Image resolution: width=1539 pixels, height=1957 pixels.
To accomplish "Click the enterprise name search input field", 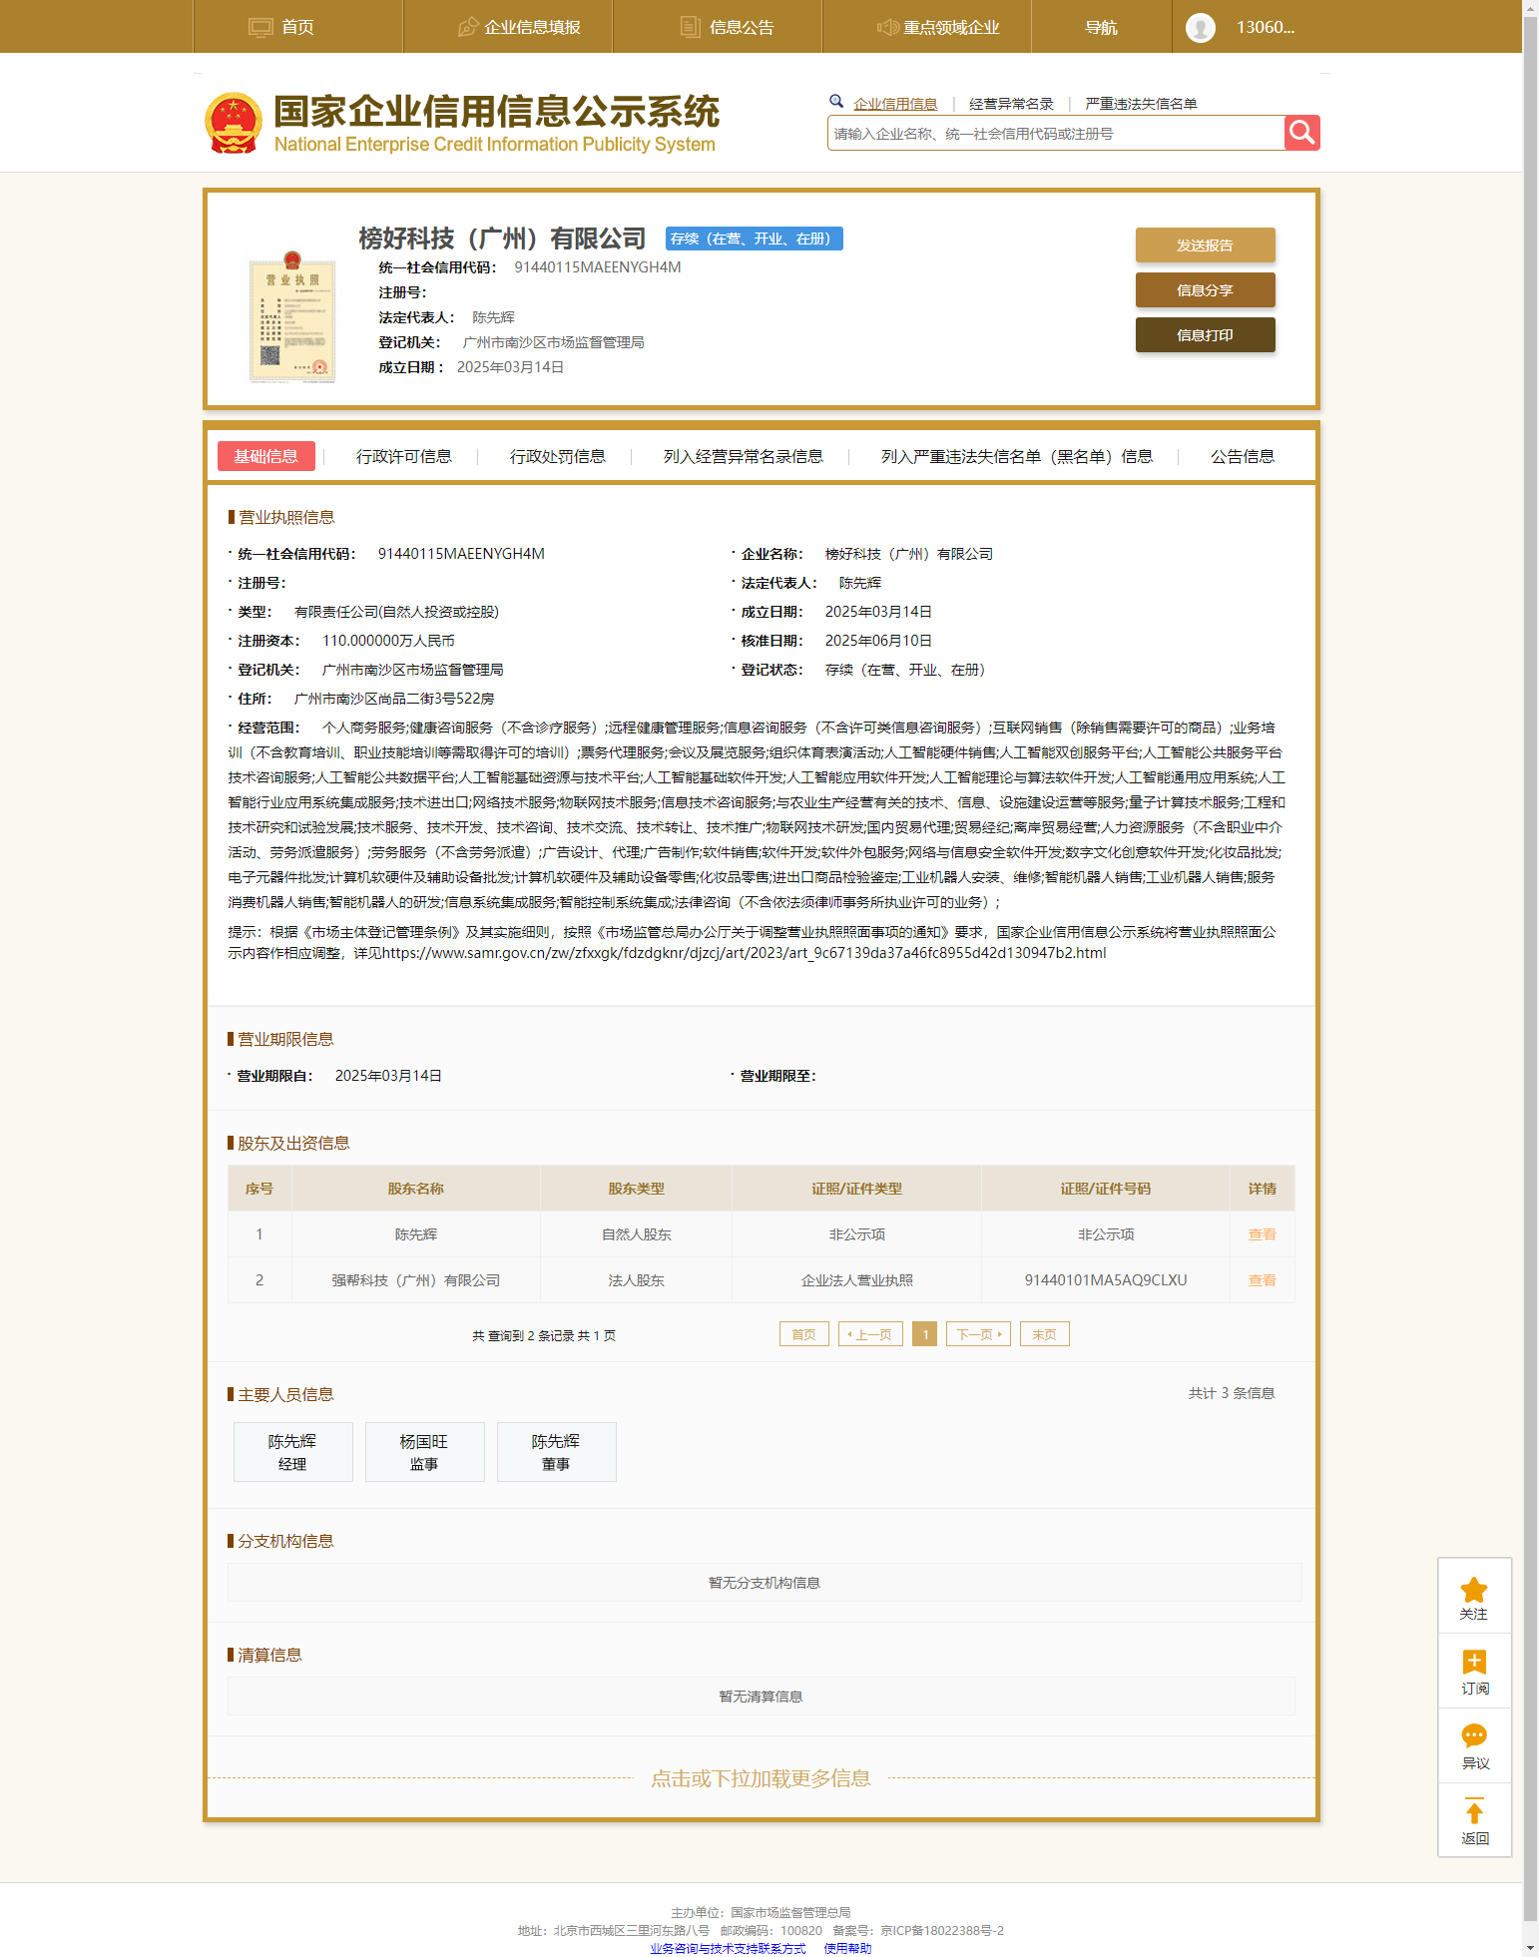I will 1055,134.
